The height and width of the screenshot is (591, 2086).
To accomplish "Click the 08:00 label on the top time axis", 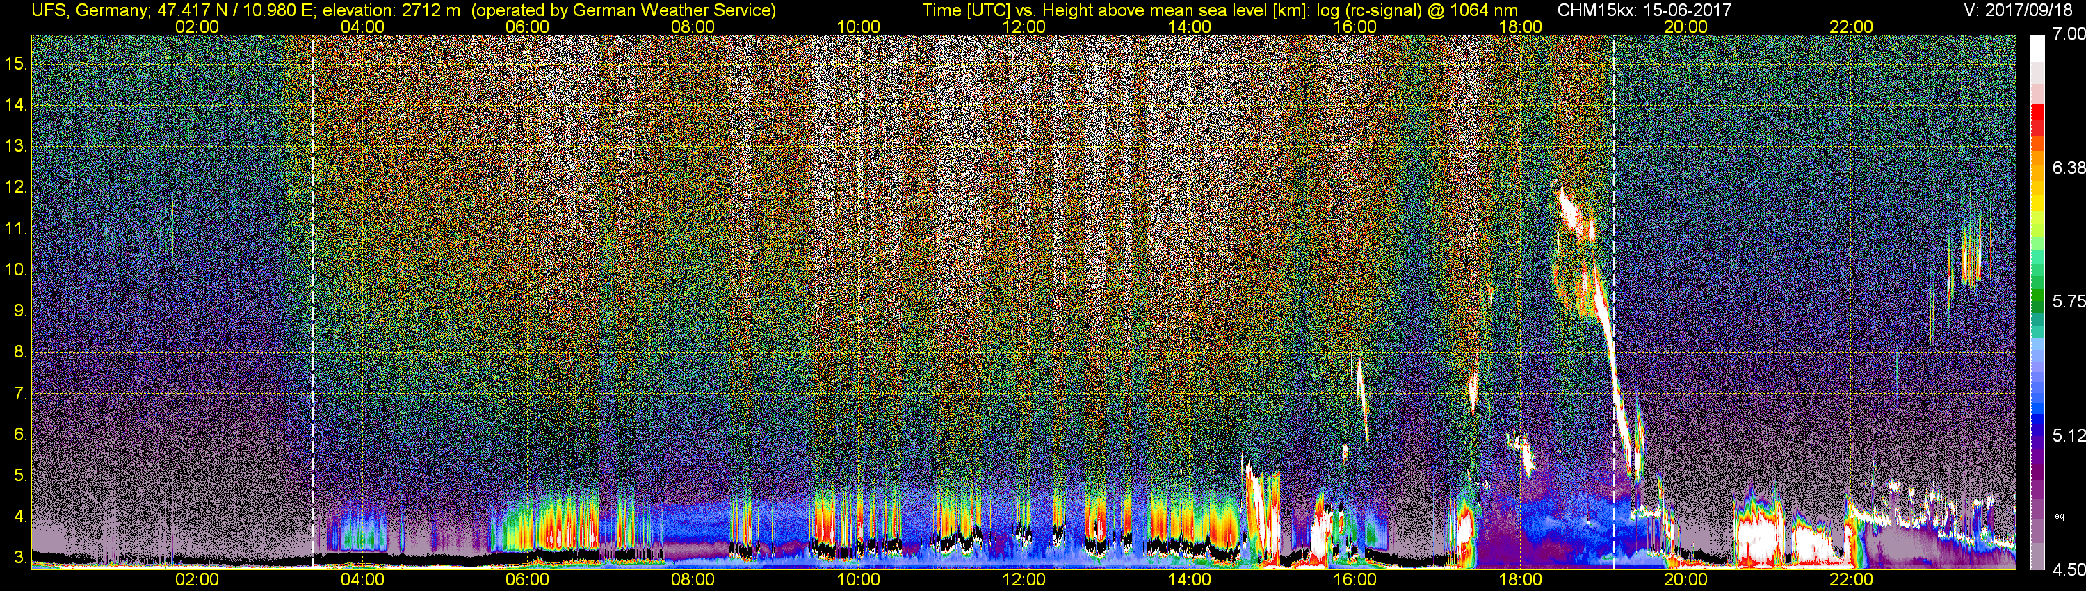I will [x=693, y=26].
